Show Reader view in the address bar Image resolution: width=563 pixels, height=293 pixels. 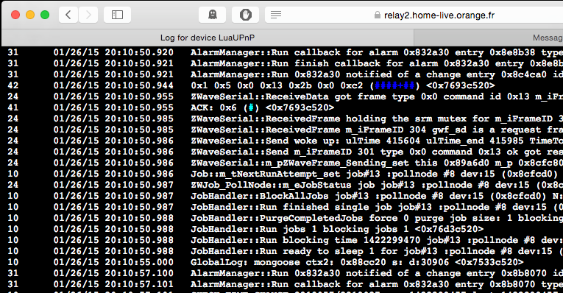(x=276, y=15)
